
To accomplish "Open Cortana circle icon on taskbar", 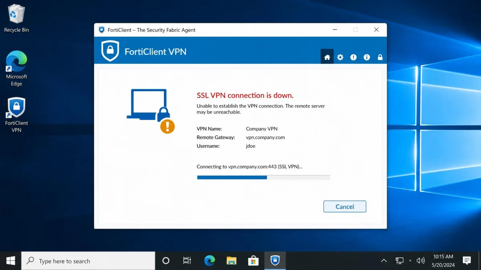I will pyautogui.click(x=166, y=261).
